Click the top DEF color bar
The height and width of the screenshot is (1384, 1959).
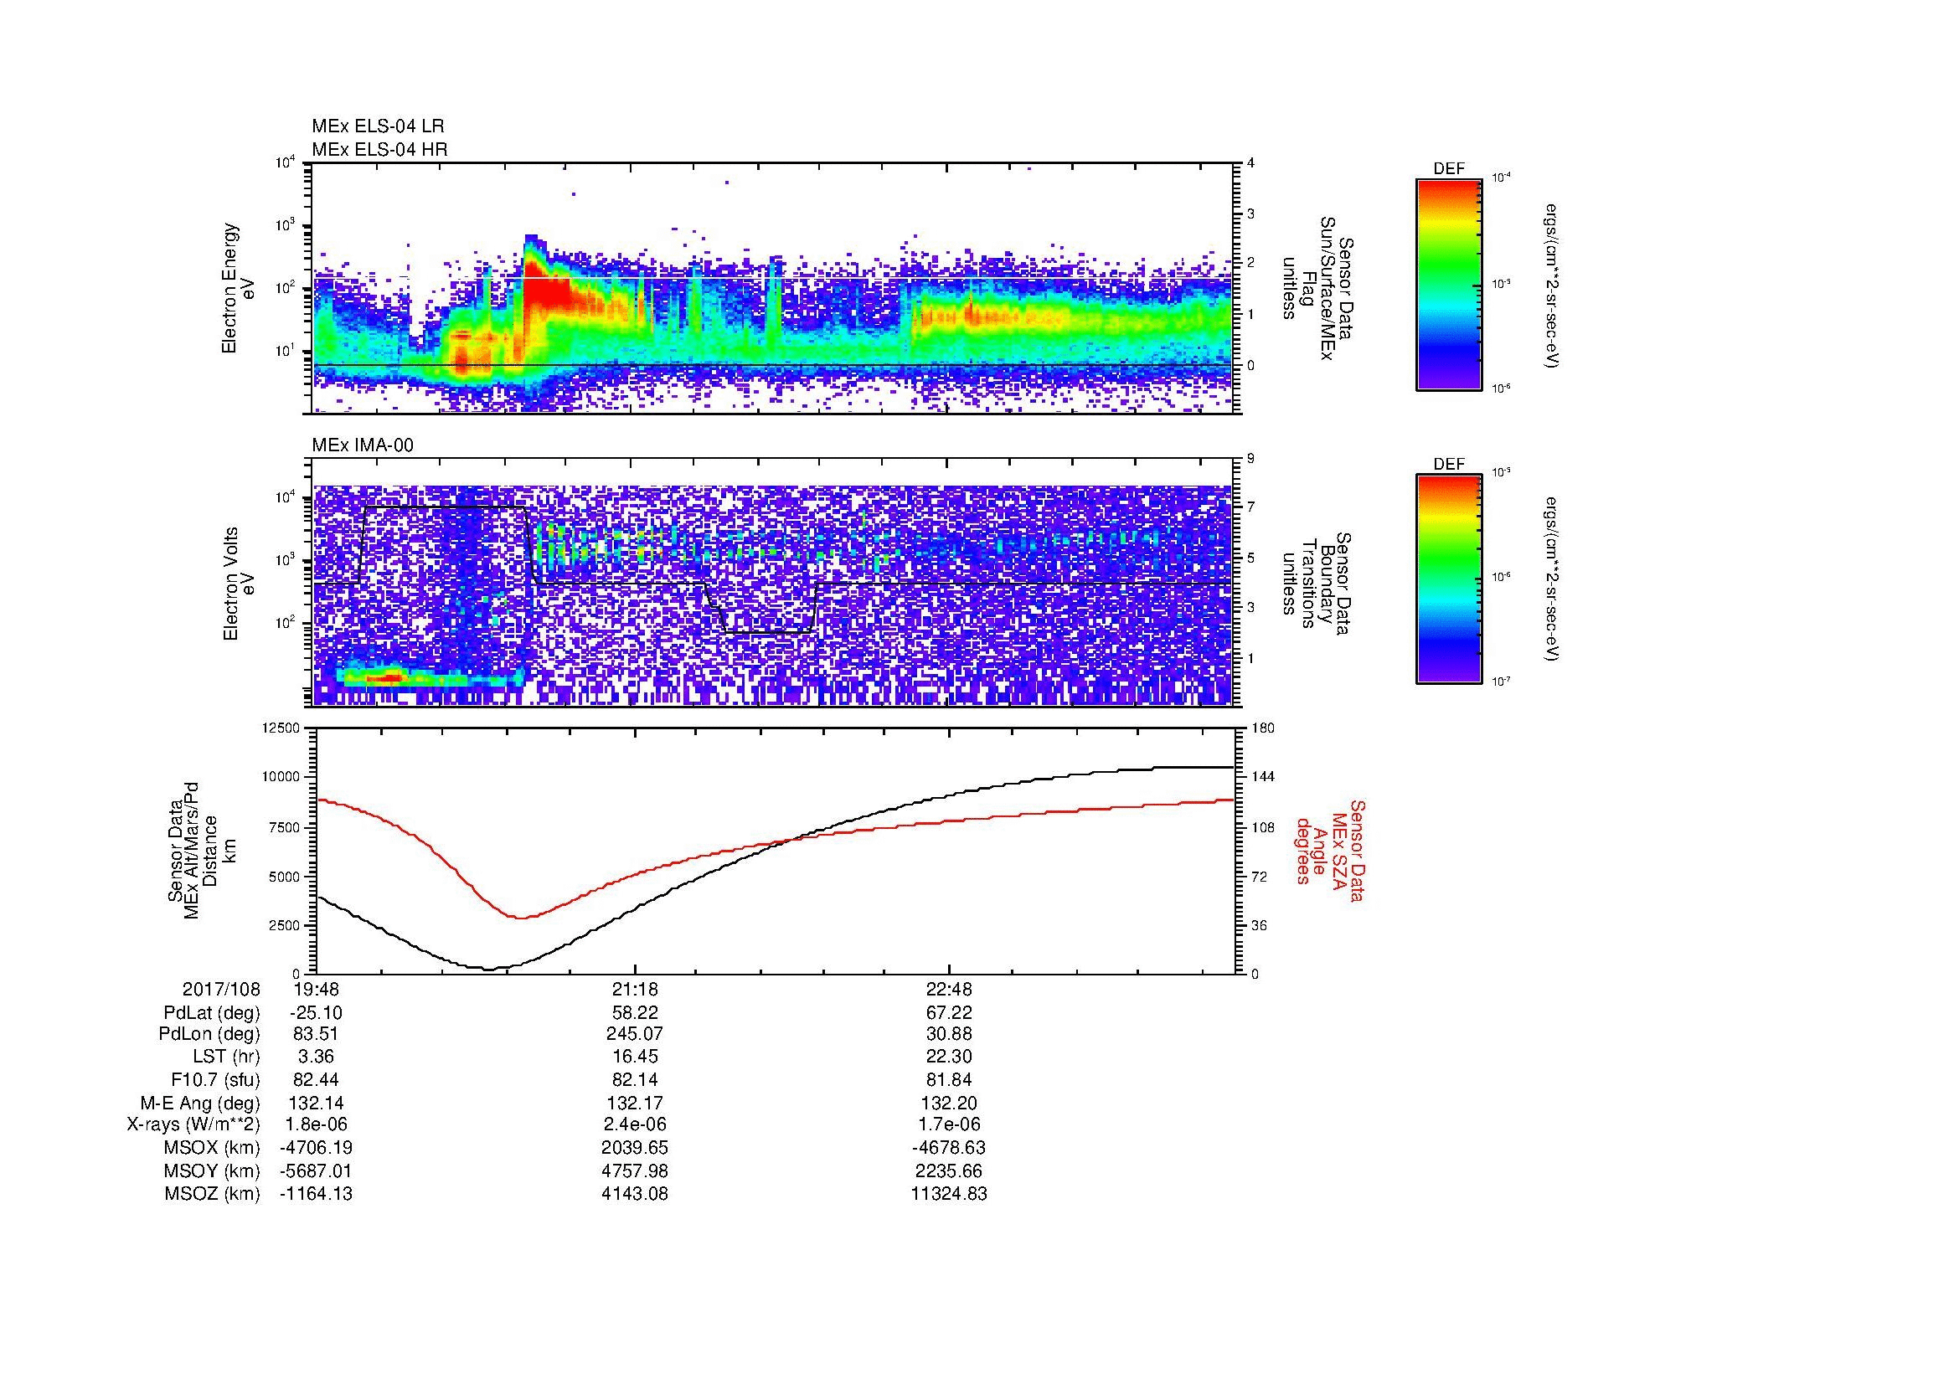click(1448, 284)
